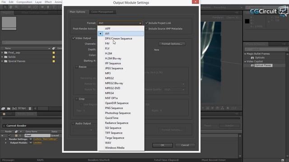Image resolution: width=289 pixels, height=162 pixels.
Task: Expand the Current Render section
Action: pos(4,126)
